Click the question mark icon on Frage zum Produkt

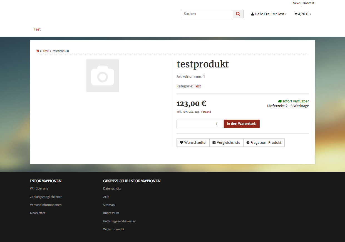tap(248, 142)
